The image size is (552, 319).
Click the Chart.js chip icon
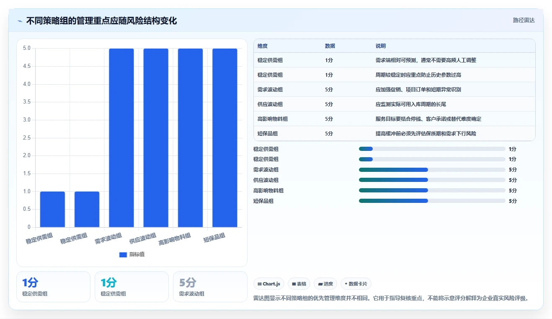click(260, 284)
